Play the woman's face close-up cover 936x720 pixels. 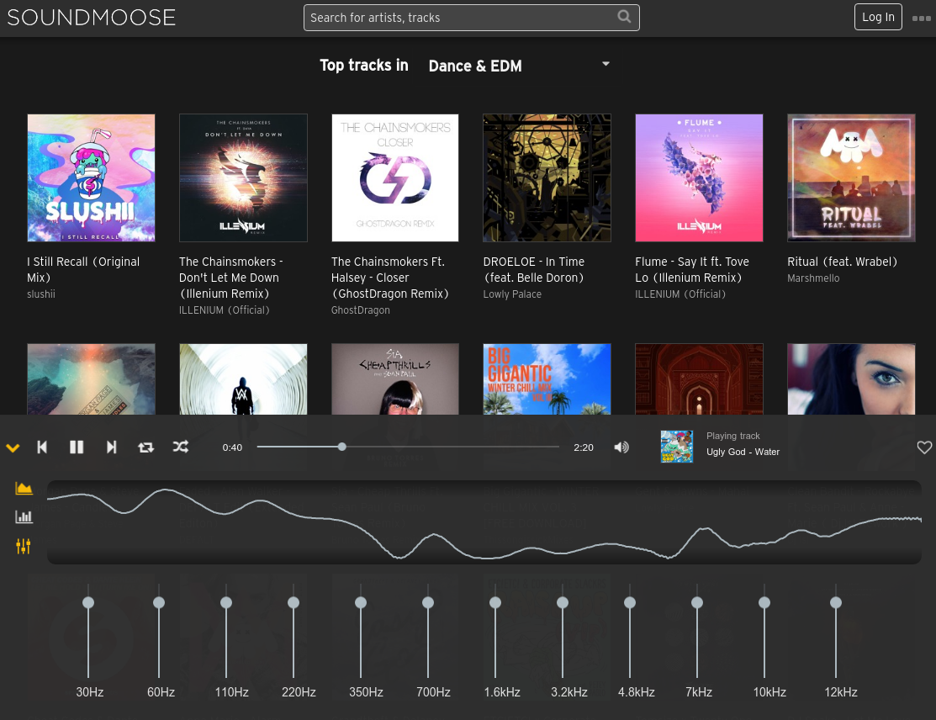click(x=851, y=379)
